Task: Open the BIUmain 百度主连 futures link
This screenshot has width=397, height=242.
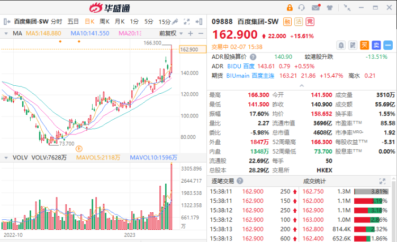Action: click(x=250, y=76)
